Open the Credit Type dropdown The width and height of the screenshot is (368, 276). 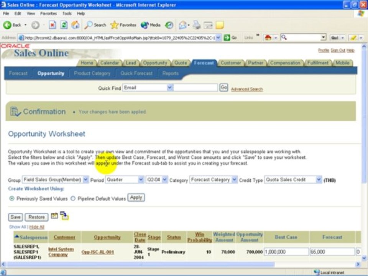coord(319,179)
